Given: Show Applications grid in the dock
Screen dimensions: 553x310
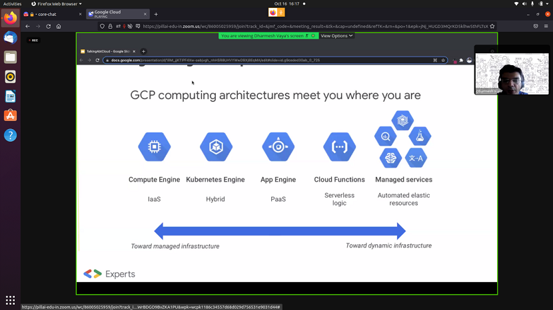Looking at the screenshot, I should pos(10,300).
